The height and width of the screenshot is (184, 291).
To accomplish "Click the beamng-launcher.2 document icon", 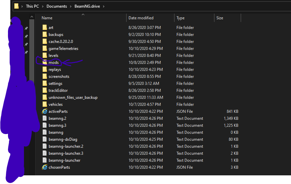I will 45,146.
